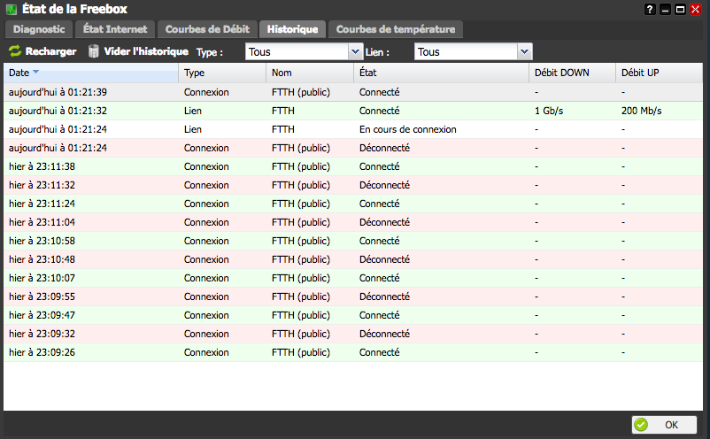The width and height of the screenshot is (710, 439).
Task: Maximize the Freebox status window
Action: 680,9
